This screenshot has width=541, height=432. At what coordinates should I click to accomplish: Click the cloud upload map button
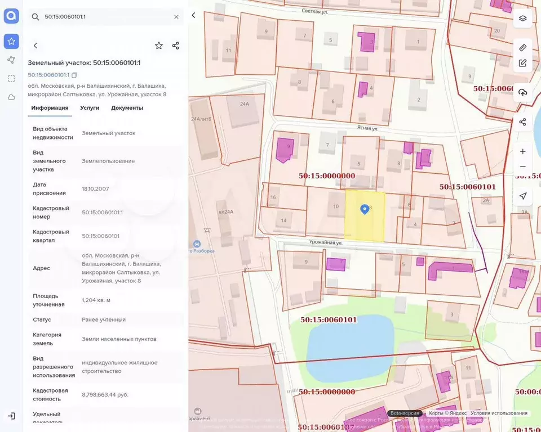tap(523, 92)
